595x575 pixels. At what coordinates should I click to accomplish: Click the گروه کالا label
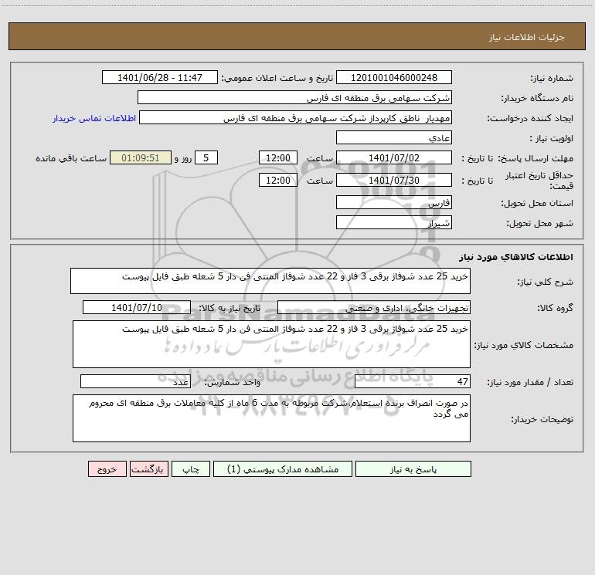555,308
